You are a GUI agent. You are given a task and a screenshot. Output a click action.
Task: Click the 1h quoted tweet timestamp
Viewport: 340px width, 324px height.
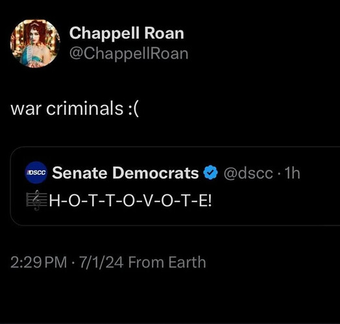pyautogui.click(x=292, y=173)
